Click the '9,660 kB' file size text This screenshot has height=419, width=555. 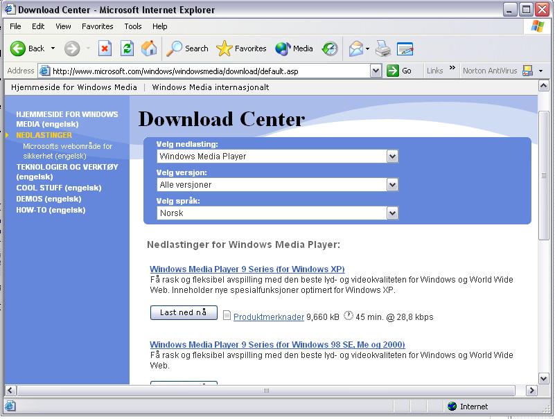(322, 317)
